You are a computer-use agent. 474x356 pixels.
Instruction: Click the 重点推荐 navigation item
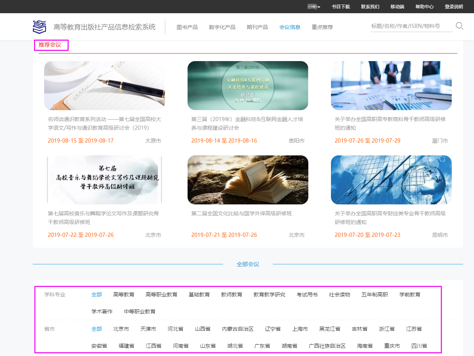point(322,27)
